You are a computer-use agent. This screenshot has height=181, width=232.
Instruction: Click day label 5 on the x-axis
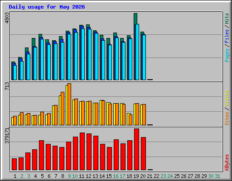(42, 176)
